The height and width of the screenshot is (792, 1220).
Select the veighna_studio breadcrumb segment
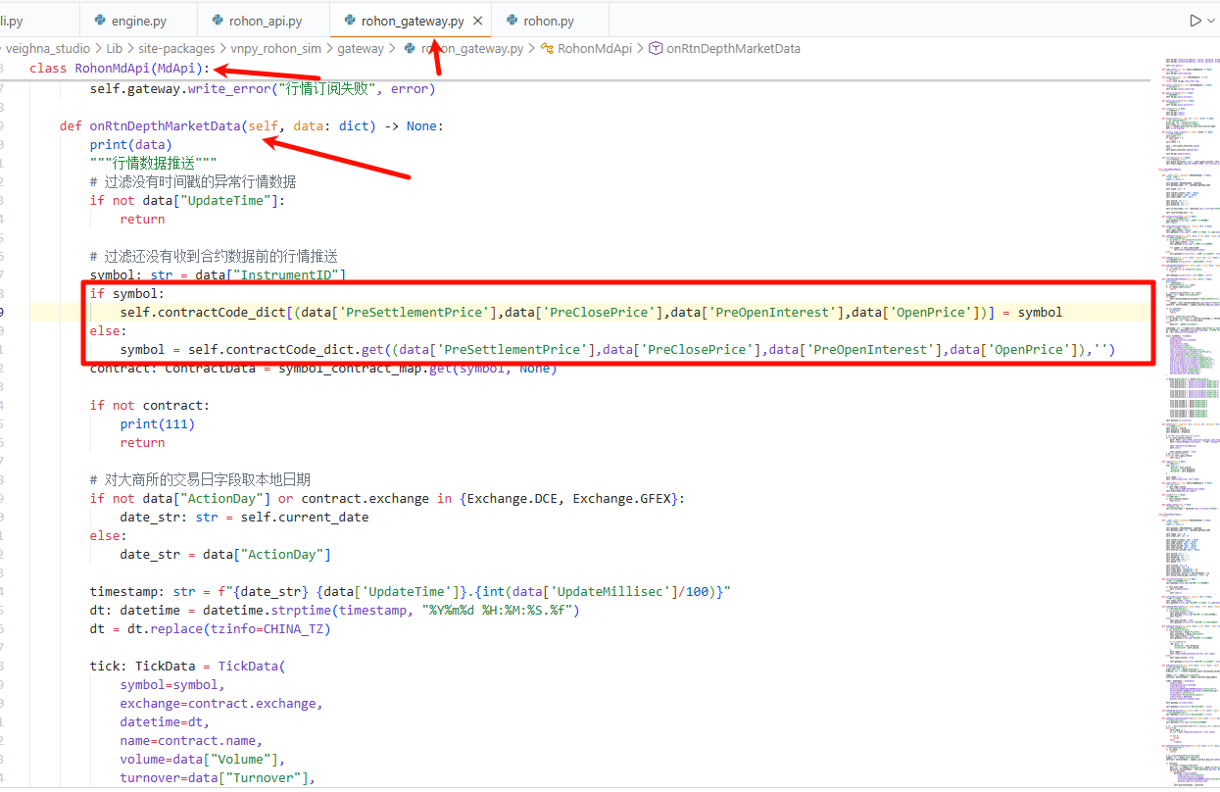click(47, 48)
